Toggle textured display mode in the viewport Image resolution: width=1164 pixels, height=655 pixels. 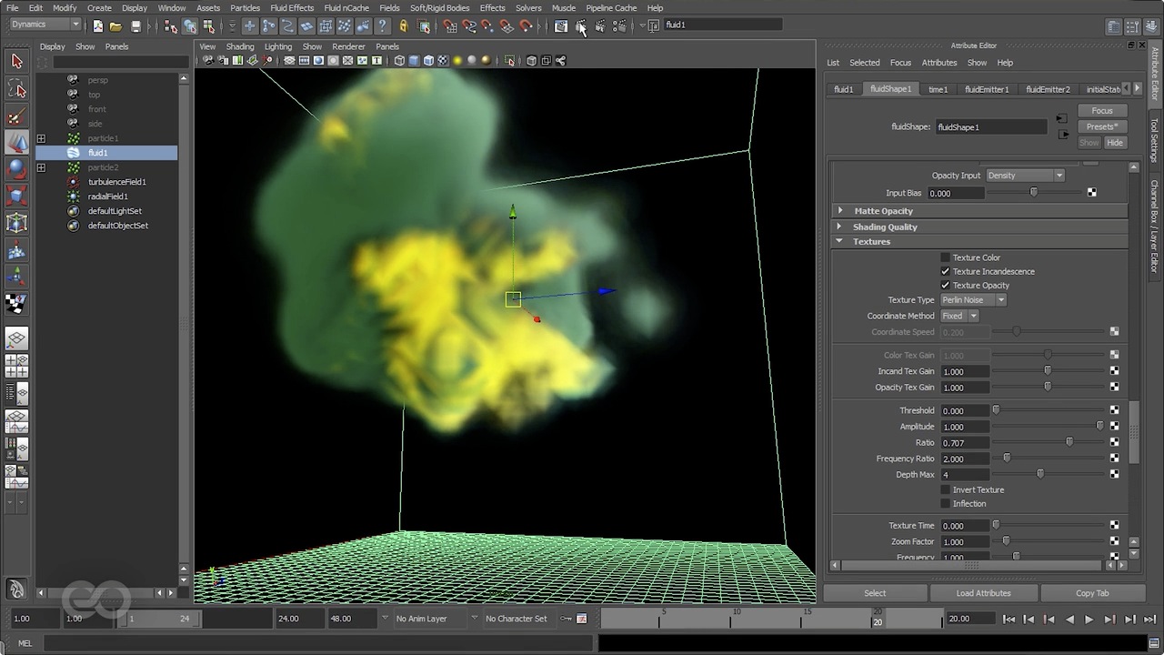[x=442, y=60]
